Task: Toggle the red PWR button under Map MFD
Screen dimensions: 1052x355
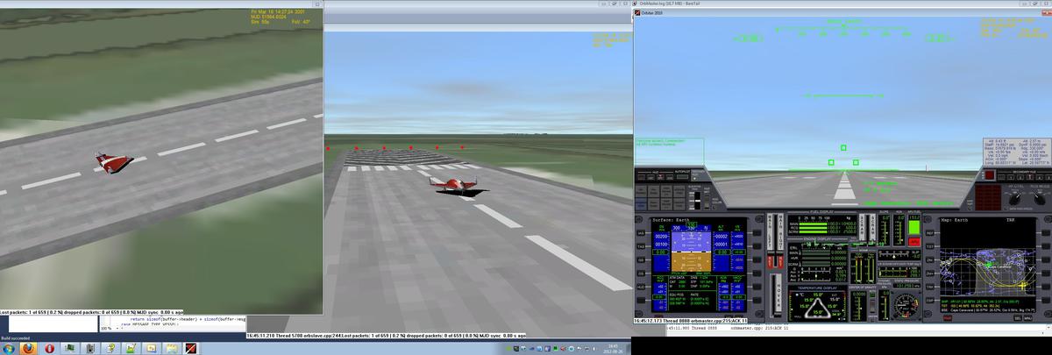Action: 948,318
